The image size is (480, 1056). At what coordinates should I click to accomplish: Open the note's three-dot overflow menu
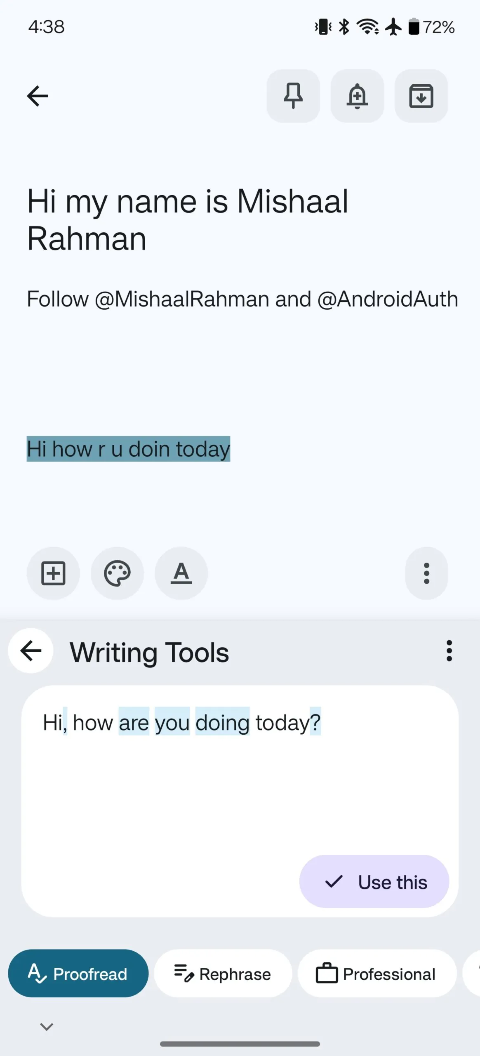coord(426,573)
